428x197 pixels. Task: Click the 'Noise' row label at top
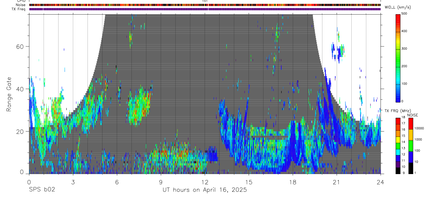click(21, 5)
